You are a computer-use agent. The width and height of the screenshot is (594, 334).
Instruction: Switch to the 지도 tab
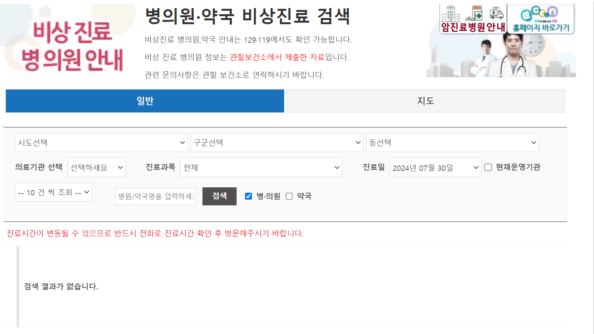tap(425, 101)
